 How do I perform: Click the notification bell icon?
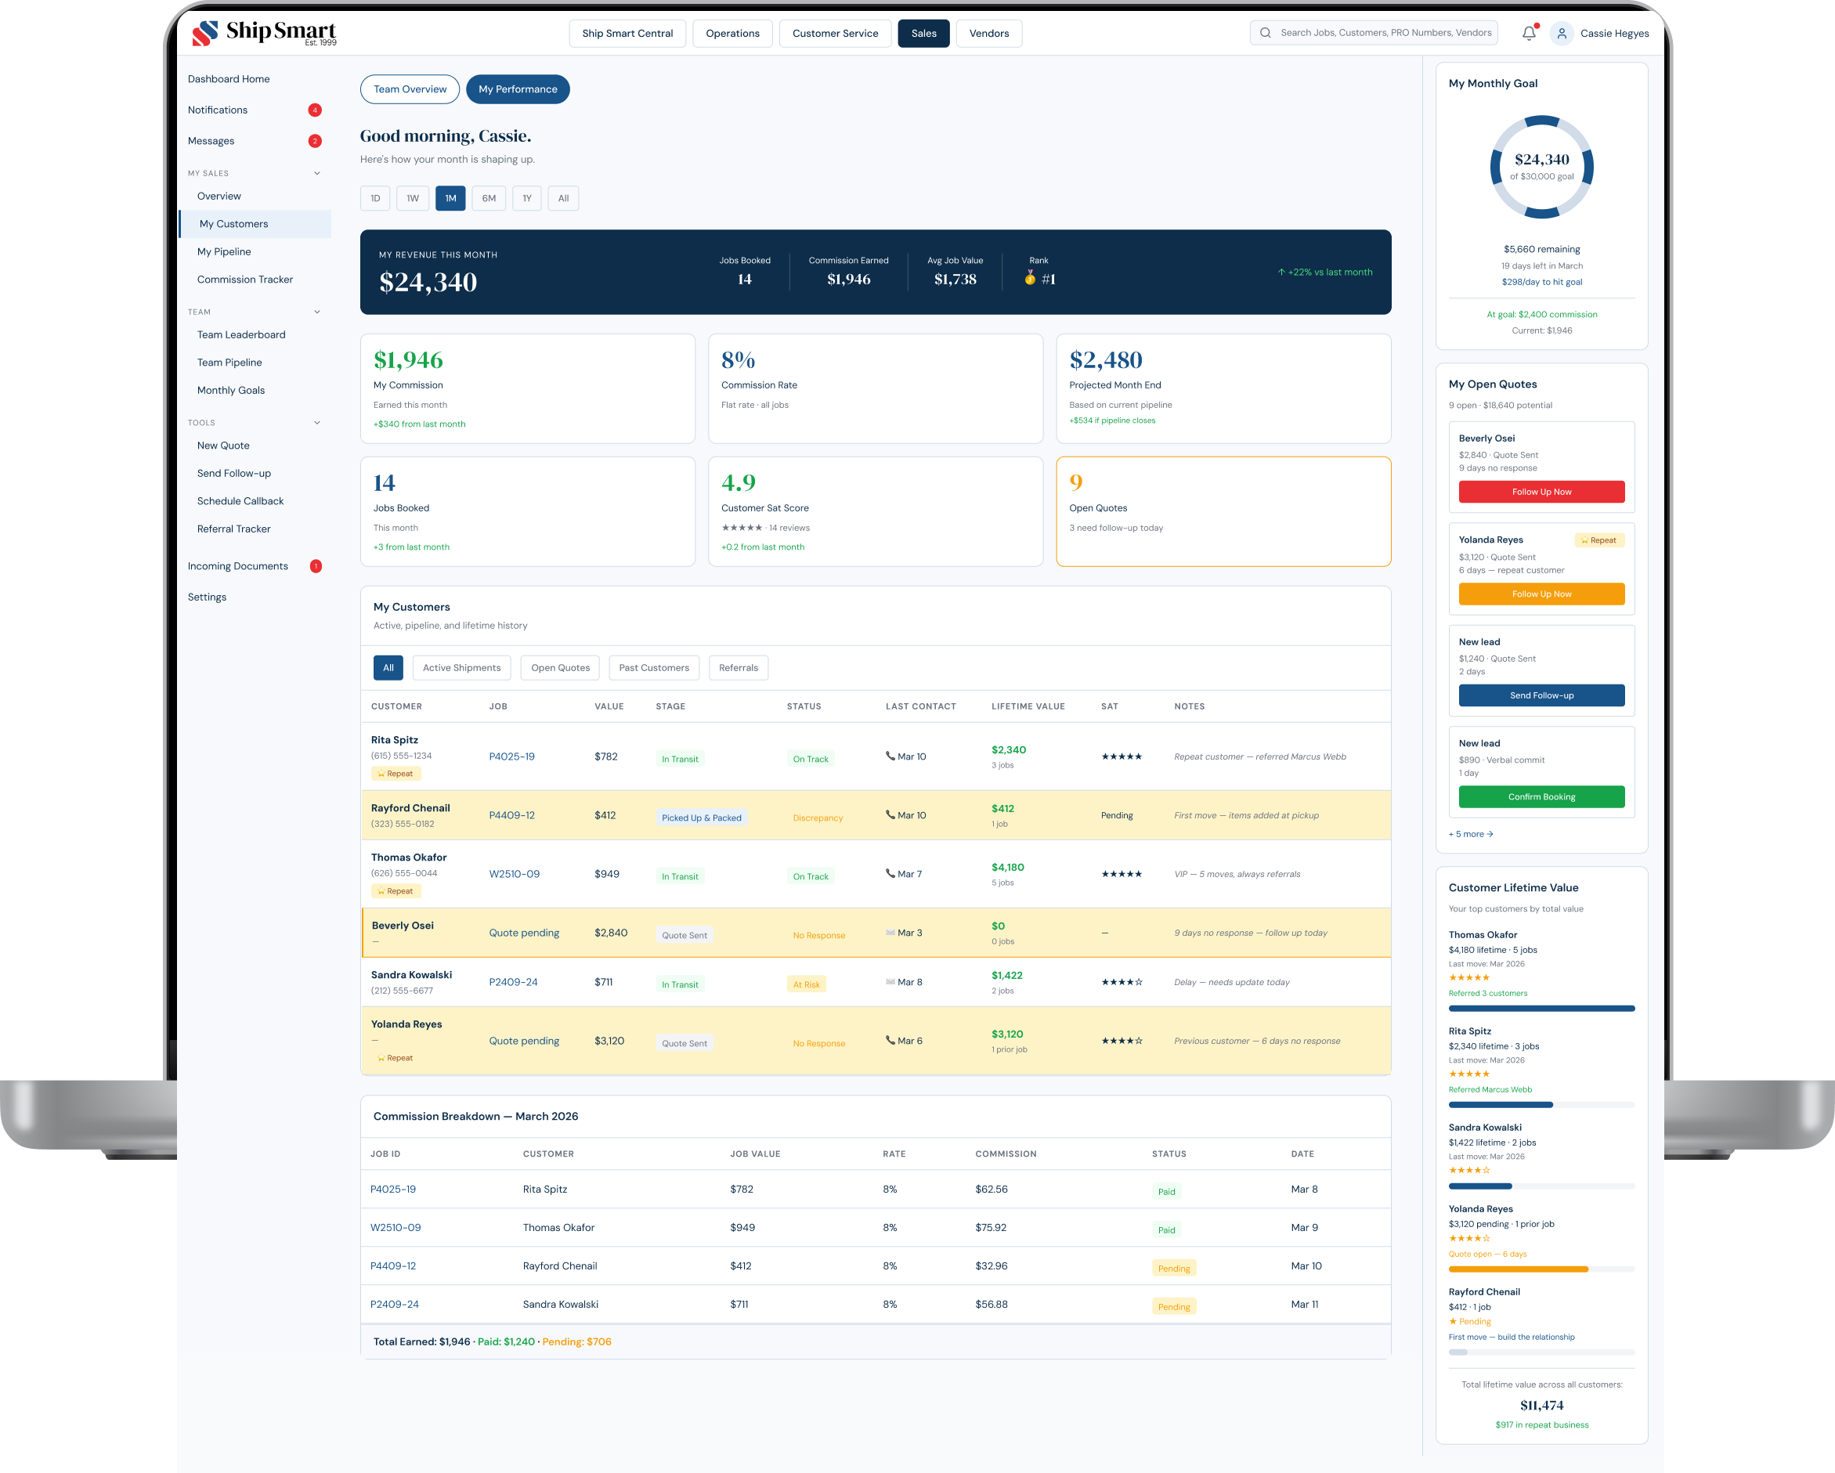(x=1529, y=33)
